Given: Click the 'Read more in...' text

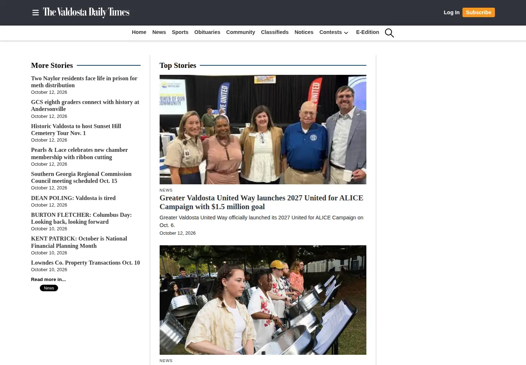Looking at the screenshot, I should coord(48,279).
